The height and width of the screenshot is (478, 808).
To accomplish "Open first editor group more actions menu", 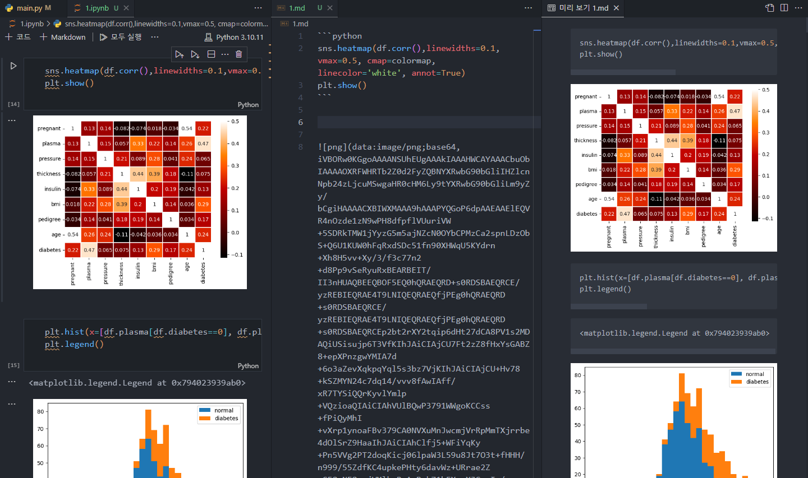I will coord(258,8).
